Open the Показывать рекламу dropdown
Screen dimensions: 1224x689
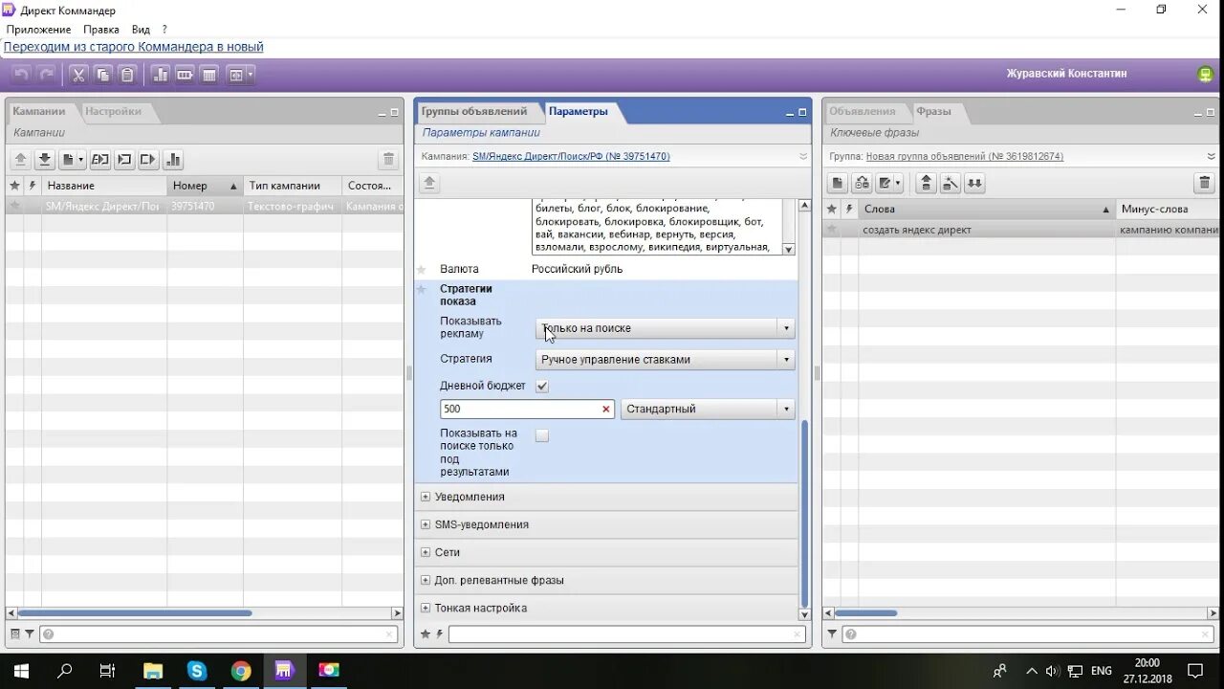coord(665,328)
